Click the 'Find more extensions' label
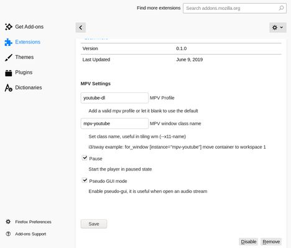The width and height of the screenshot is (291, 248). point(159,8)
